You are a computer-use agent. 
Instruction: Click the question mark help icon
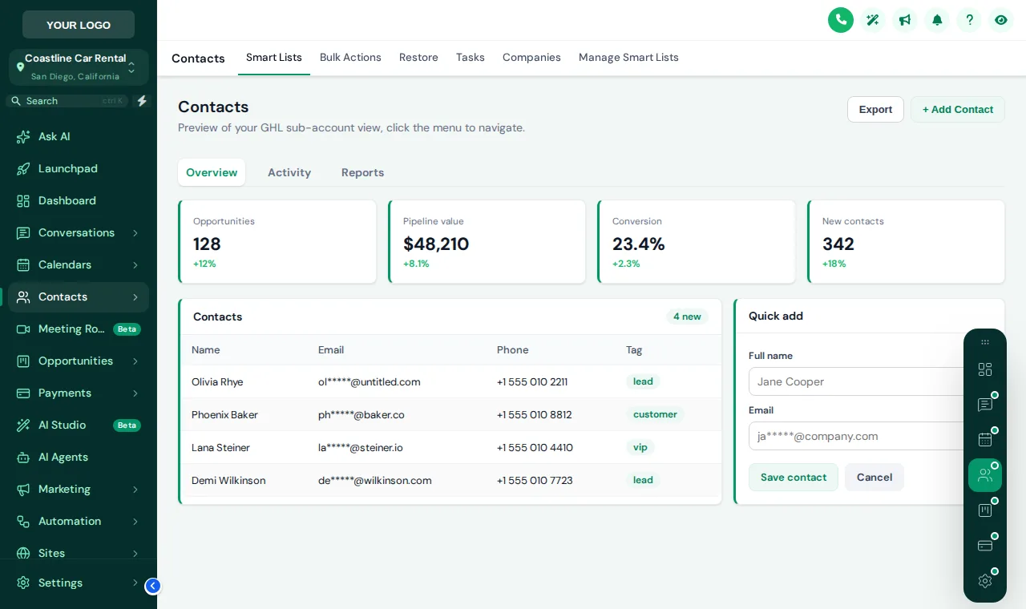[x=969, y=20]
